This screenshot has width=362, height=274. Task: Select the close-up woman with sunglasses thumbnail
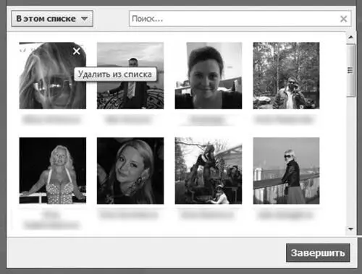(x=53, y=76)
